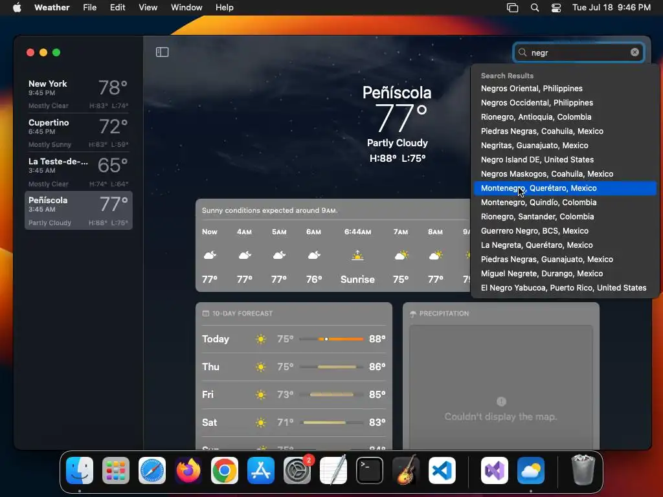Open the Edit menu
The height and width of the screenshot is (497, 663).
[118, 7]
